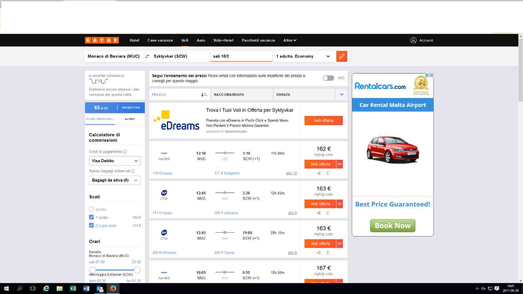Share the 163 € UTair 19:00 flight
This screenshot has width=523, height=294.
click(x=319, y=253)
